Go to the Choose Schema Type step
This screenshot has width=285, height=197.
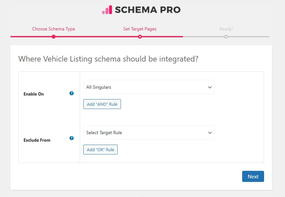tap(53, 29)
